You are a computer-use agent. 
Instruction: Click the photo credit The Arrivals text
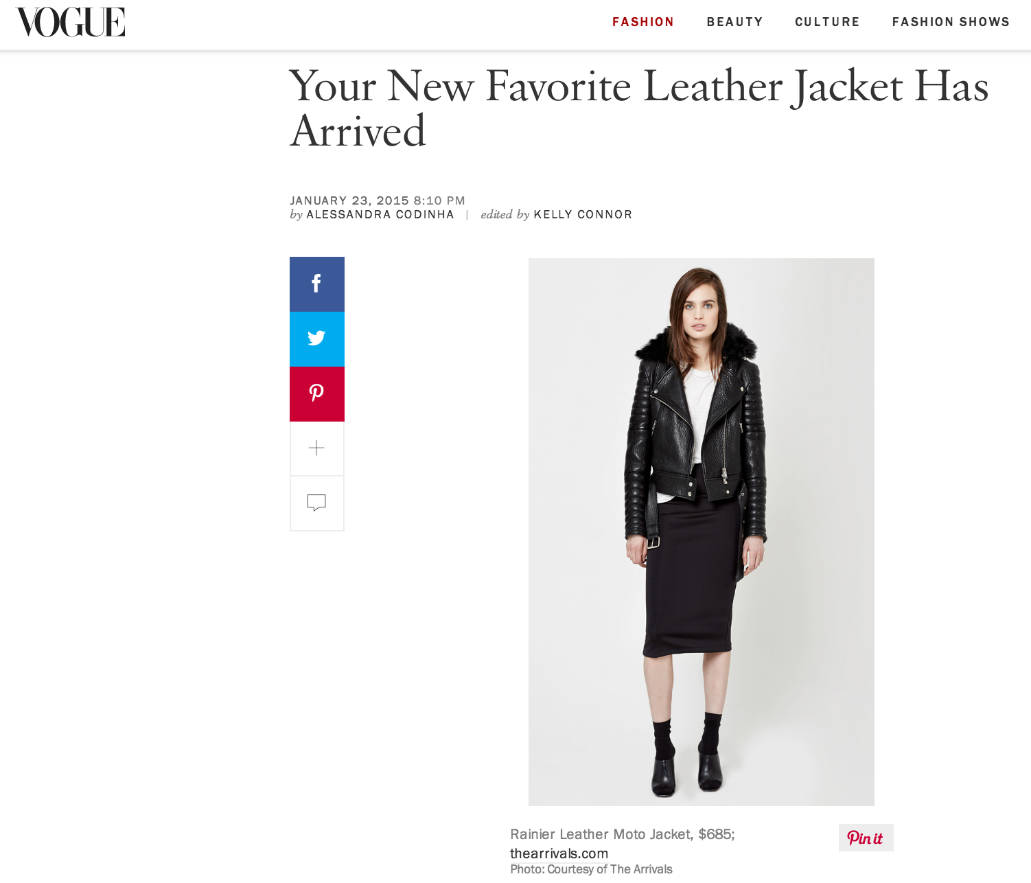click(591, 869)
